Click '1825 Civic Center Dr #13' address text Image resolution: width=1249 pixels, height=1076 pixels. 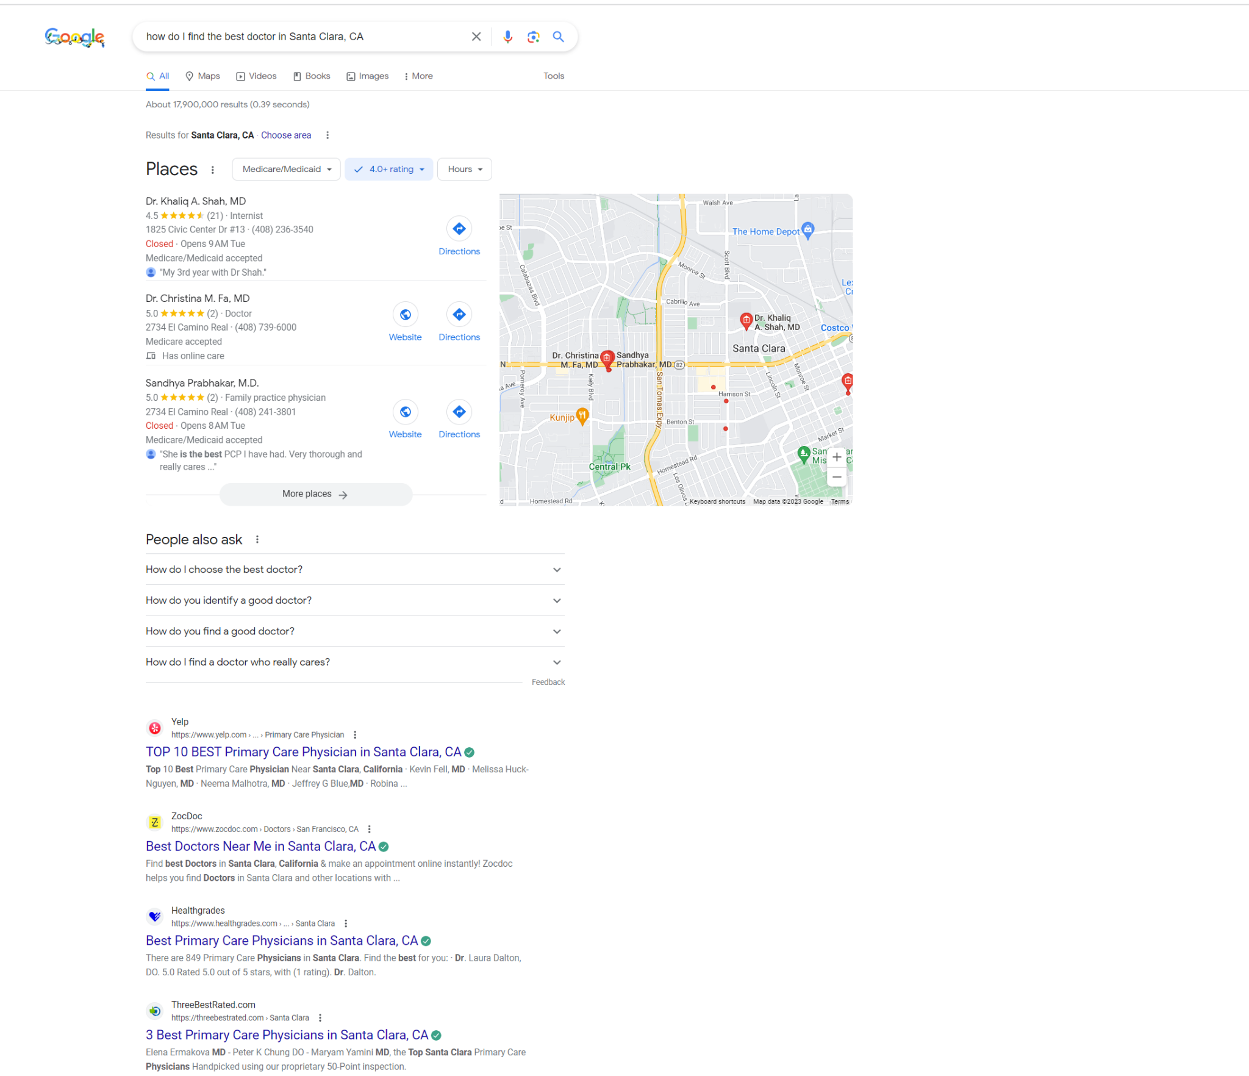point(195,230)
